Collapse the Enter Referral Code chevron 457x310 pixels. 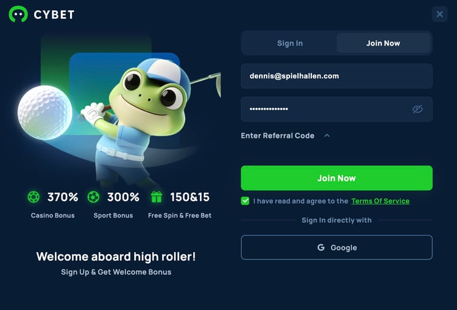coord(327,136)
